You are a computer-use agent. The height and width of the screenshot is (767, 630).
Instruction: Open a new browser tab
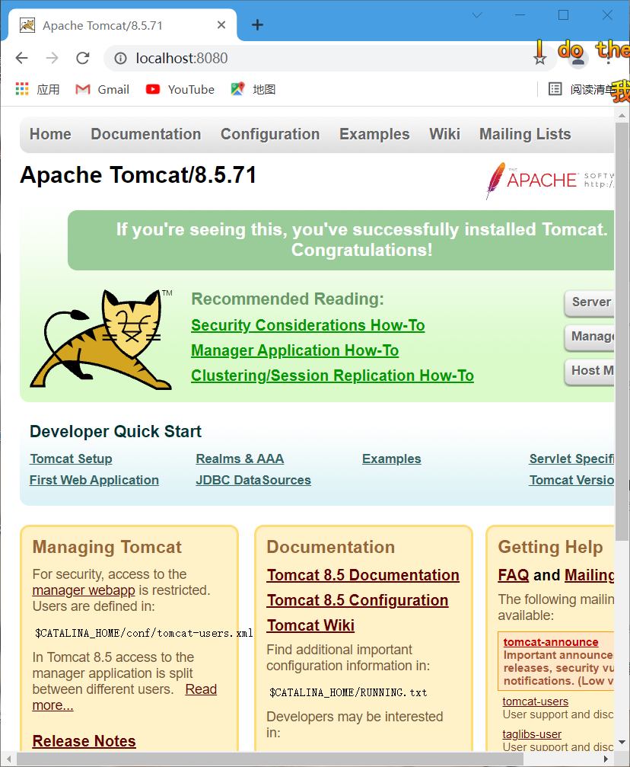coord(257,24)
